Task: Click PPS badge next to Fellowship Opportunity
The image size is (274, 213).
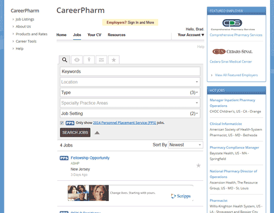Action: (x=64, y=158)
